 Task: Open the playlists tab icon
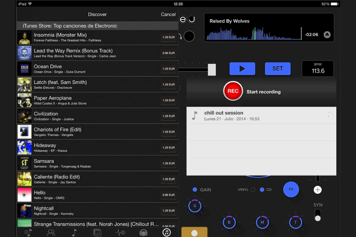tap(28, 233)
